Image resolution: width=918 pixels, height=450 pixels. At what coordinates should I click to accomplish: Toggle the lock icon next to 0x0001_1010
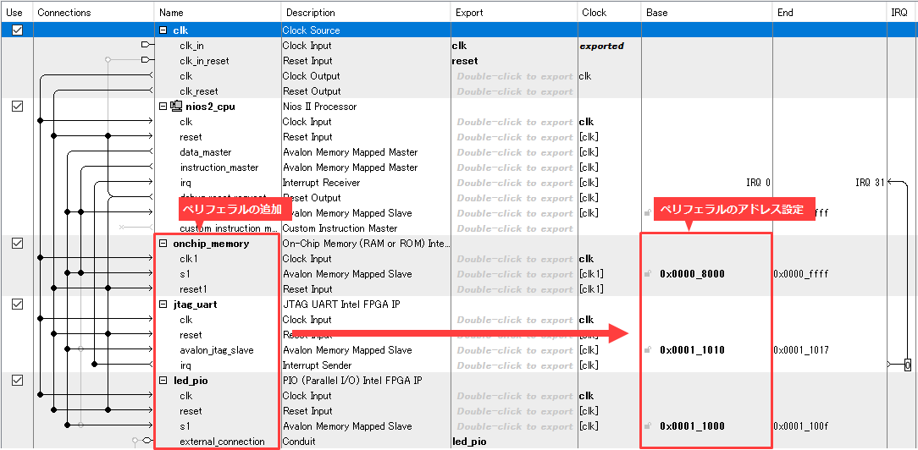point(648,350)
